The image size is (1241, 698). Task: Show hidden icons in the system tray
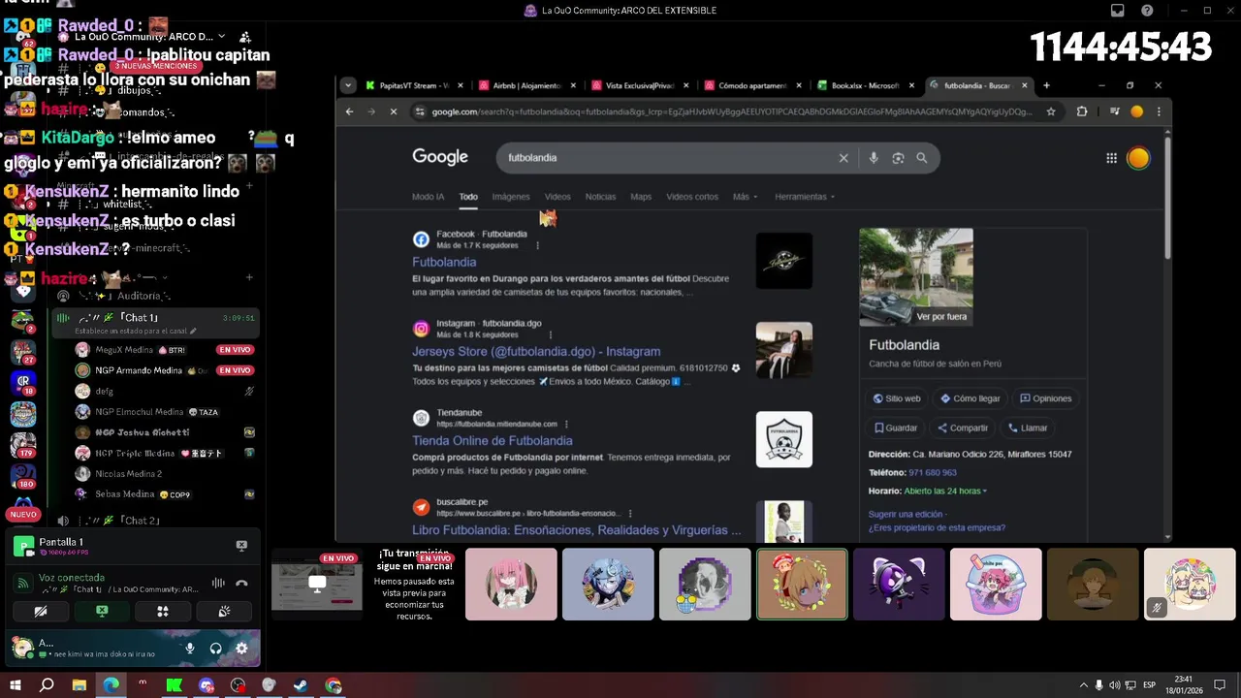tap(1083, 685)
